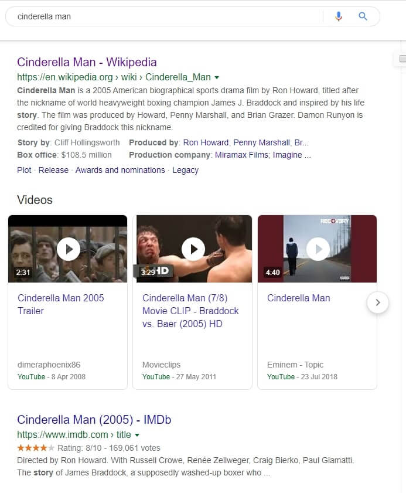Viewport: 406px width, 493px height.
Task: Click the 2:31 duration badge on trailer
Action: click(x=23, y=272)
